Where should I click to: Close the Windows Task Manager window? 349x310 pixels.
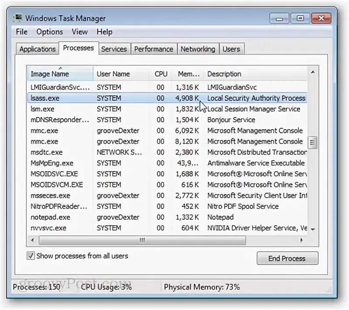coord(321,18)
